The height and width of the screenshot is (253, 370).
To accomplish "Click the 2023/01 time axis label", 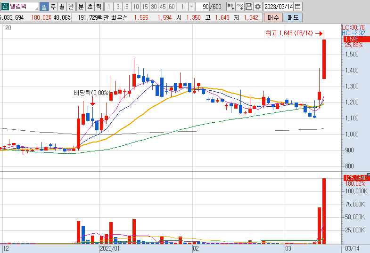I will (x=110, y=248).
